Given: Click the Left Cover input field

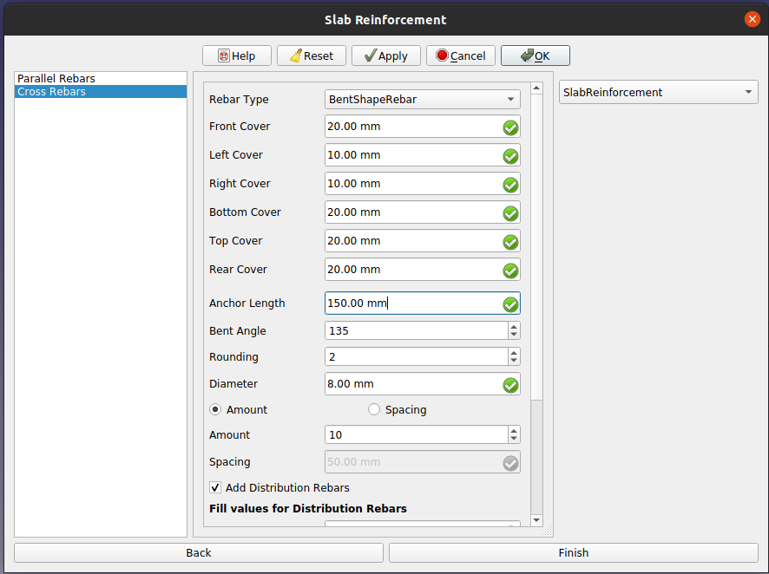Looking at the screenshot, I should pos(423,155).
